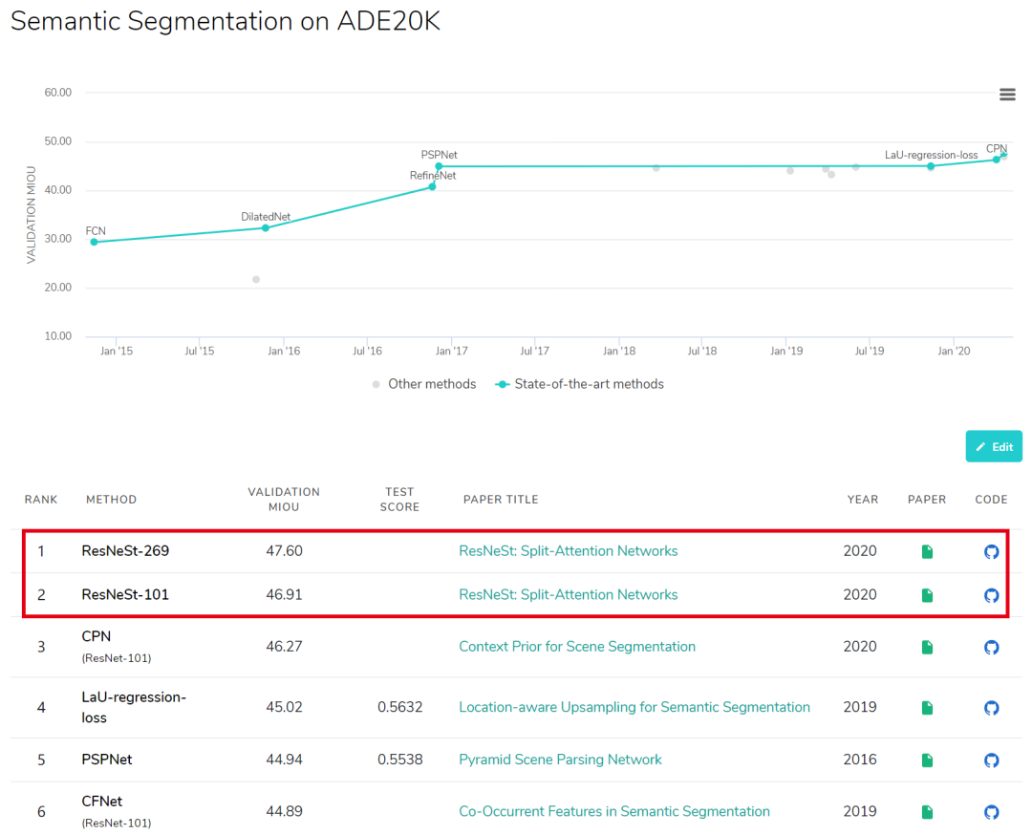The width and height of the screenshot is (1032, 835).
Task: Click the FCN marker on the chart
Action: coord(94,243)
